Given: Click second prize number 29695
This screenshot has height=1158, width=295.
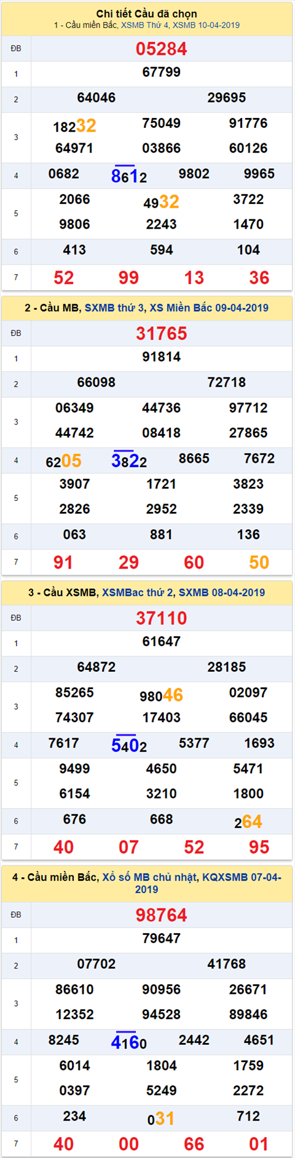Looking at the screenshot, I should [x=227, y=98].
